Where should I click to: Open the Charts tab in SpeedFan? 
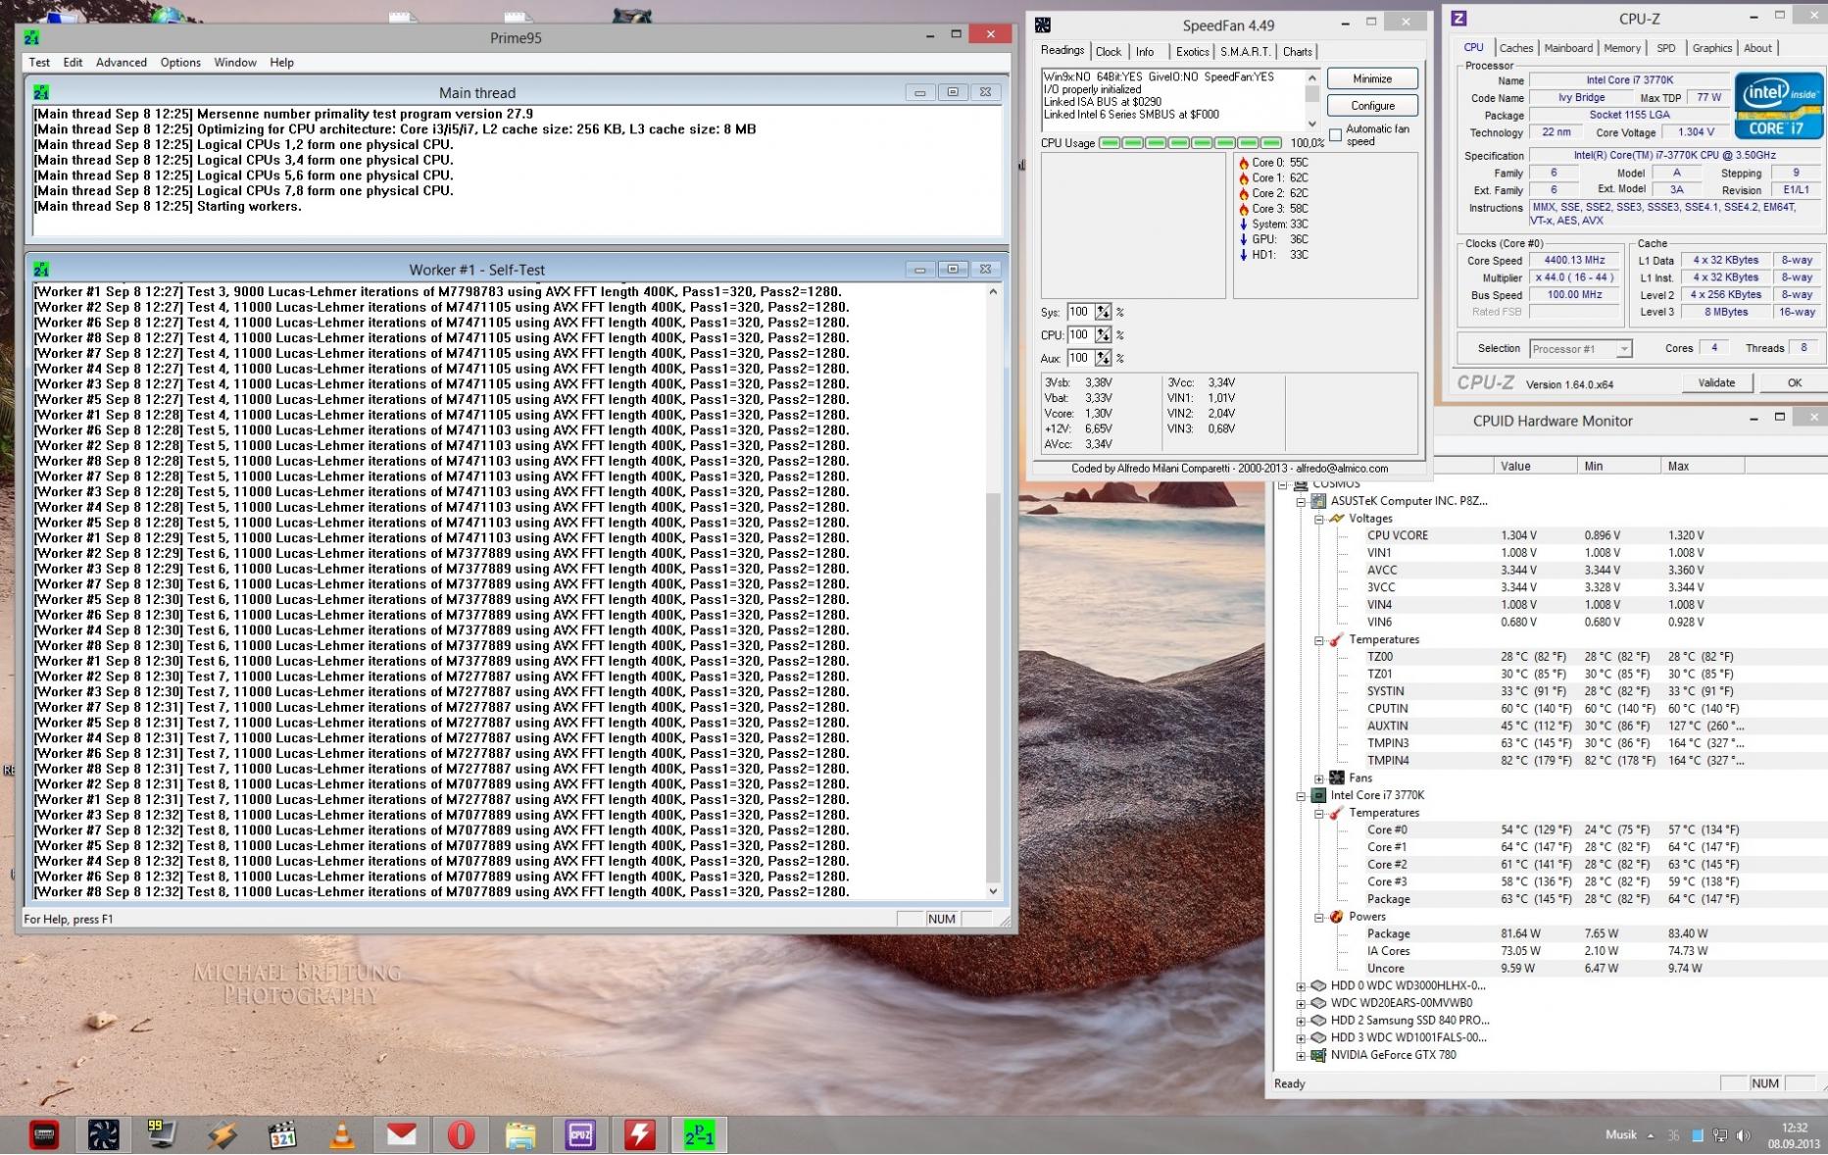pos(1298,52)
